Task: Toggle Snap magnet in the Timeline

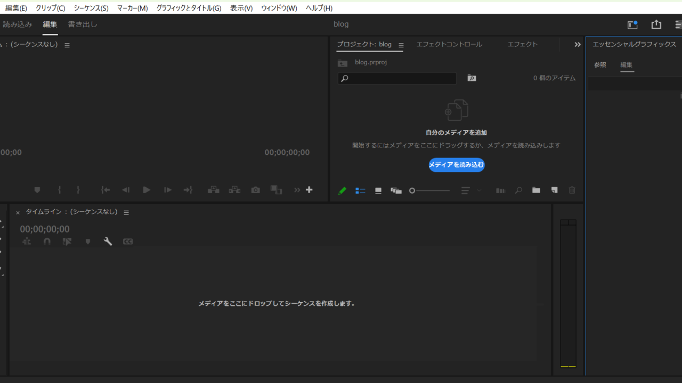Action: click(x=47, y=242)
